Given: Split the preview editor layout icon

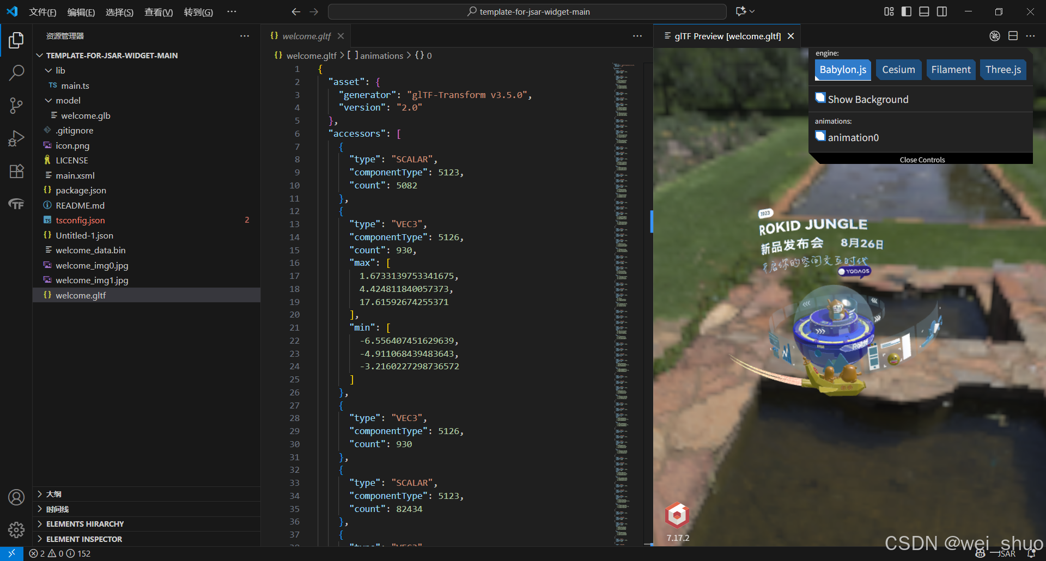Looking at the screenshot, I should pos(1013,36).
